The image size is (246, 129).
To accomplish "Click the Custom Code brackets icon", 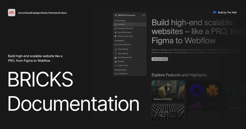I will click(x=116, y=66).
